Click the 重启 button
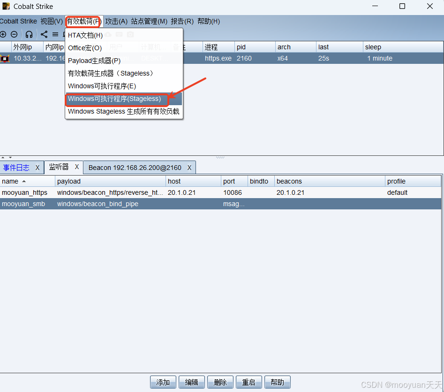 pyautogui.click(x=248, y=382)
